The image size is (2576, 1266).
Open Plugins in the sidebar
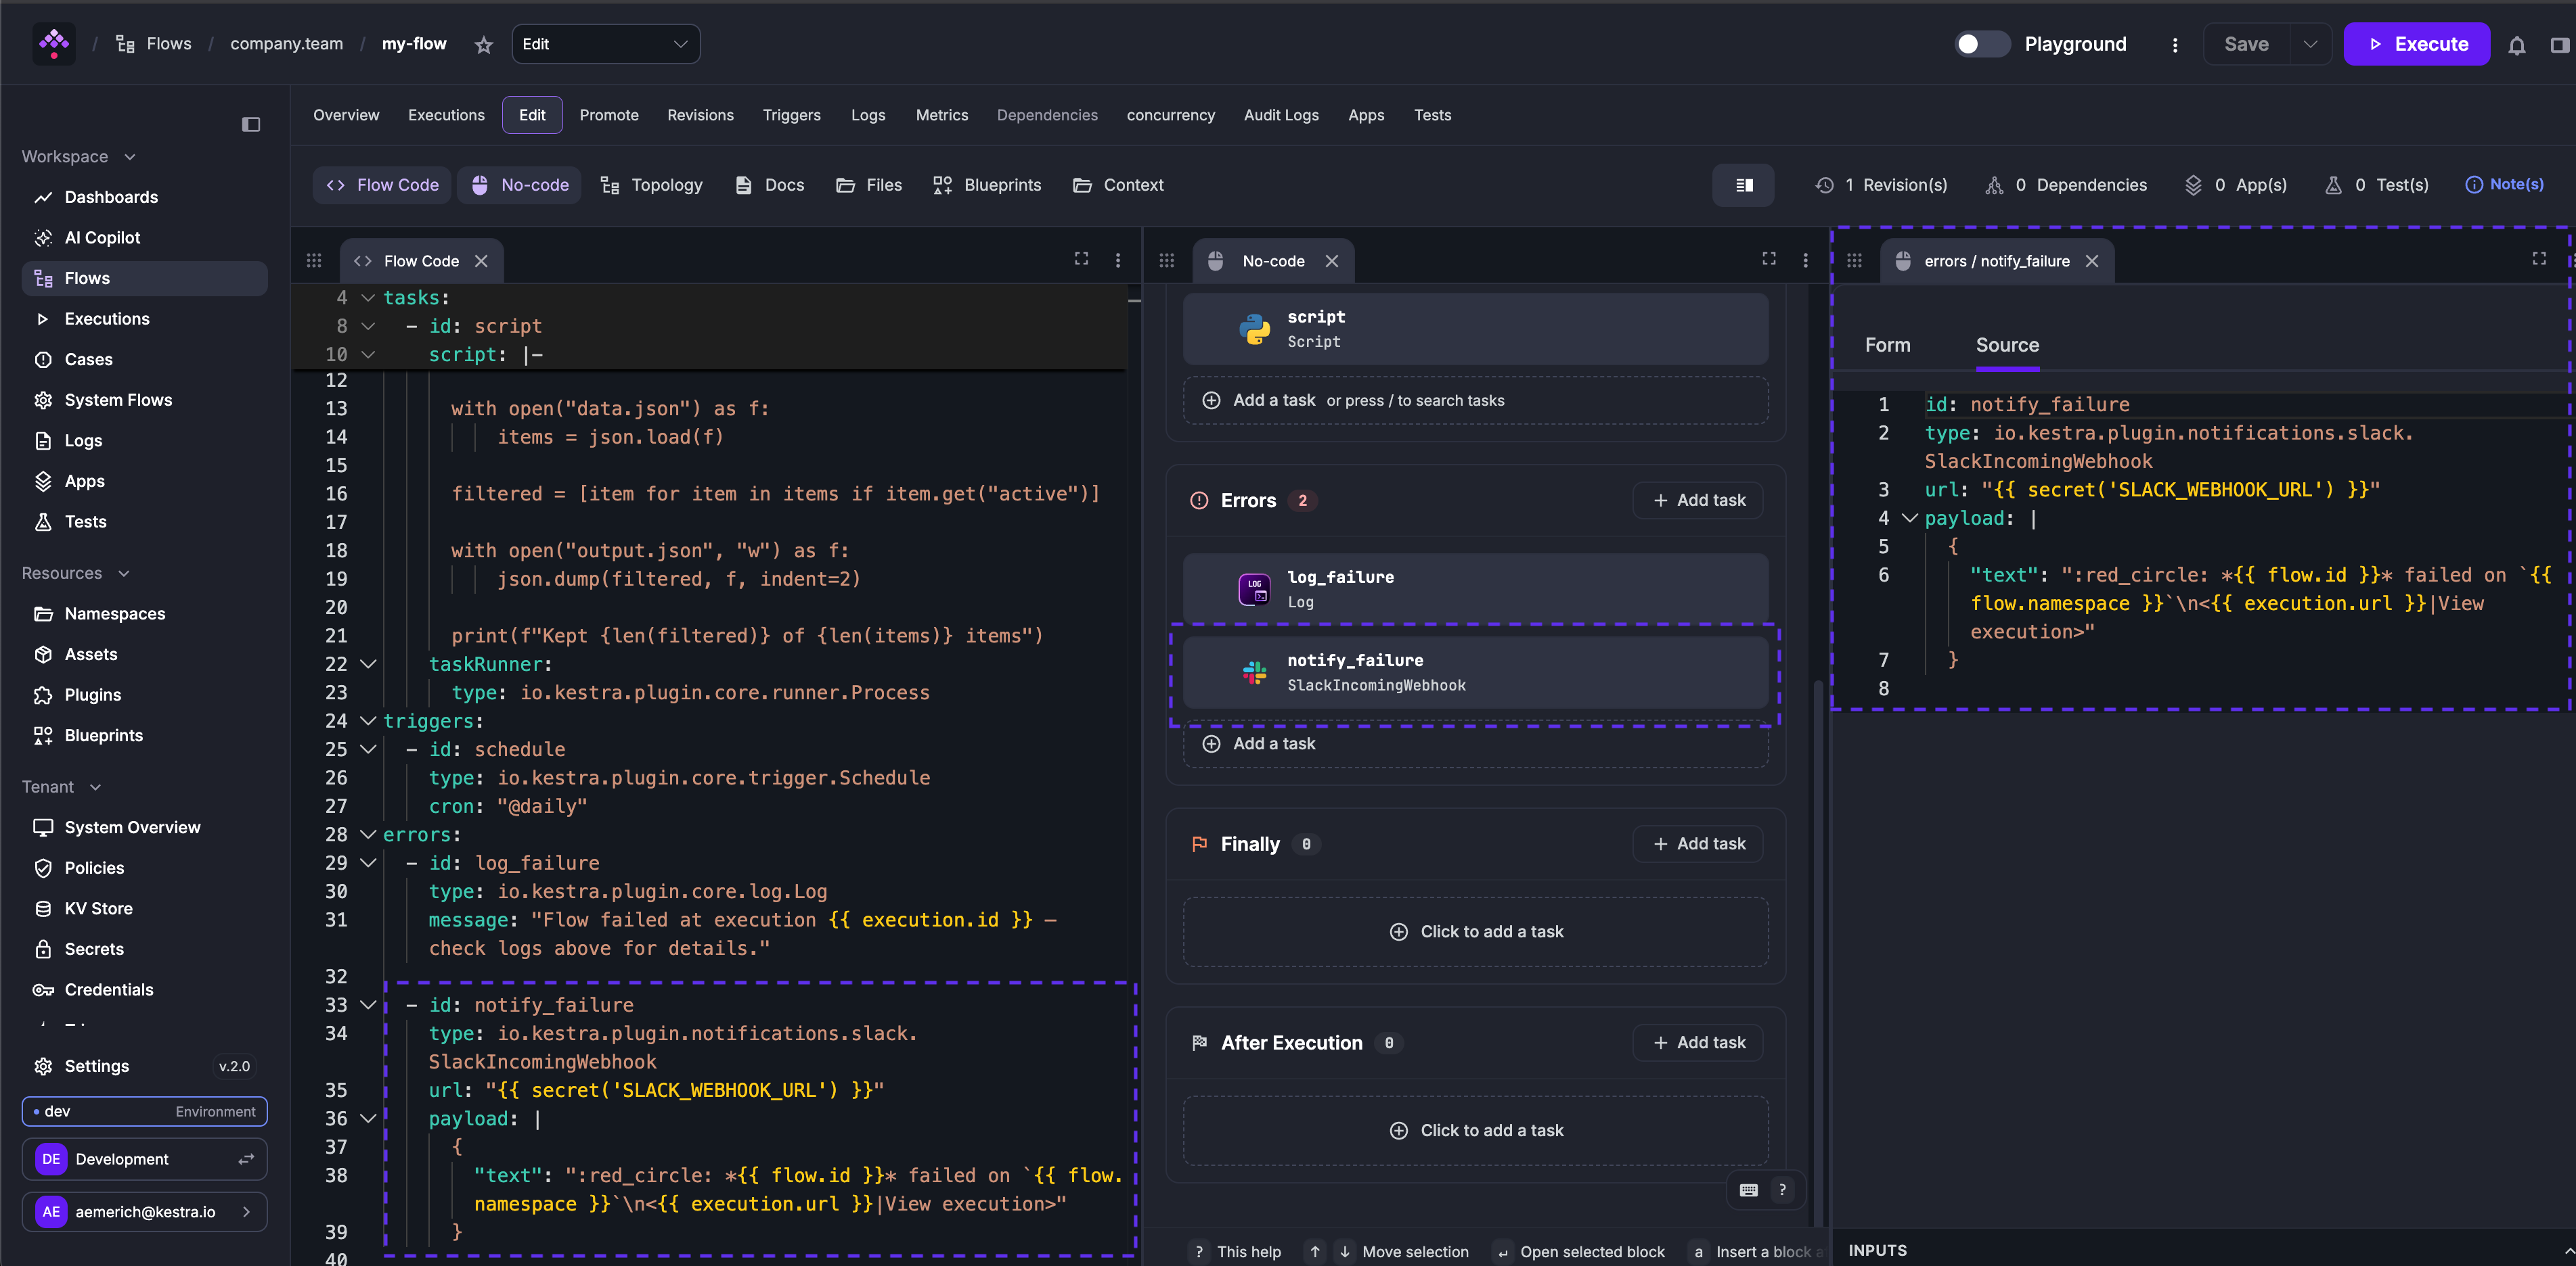click(x=144, y=695)
